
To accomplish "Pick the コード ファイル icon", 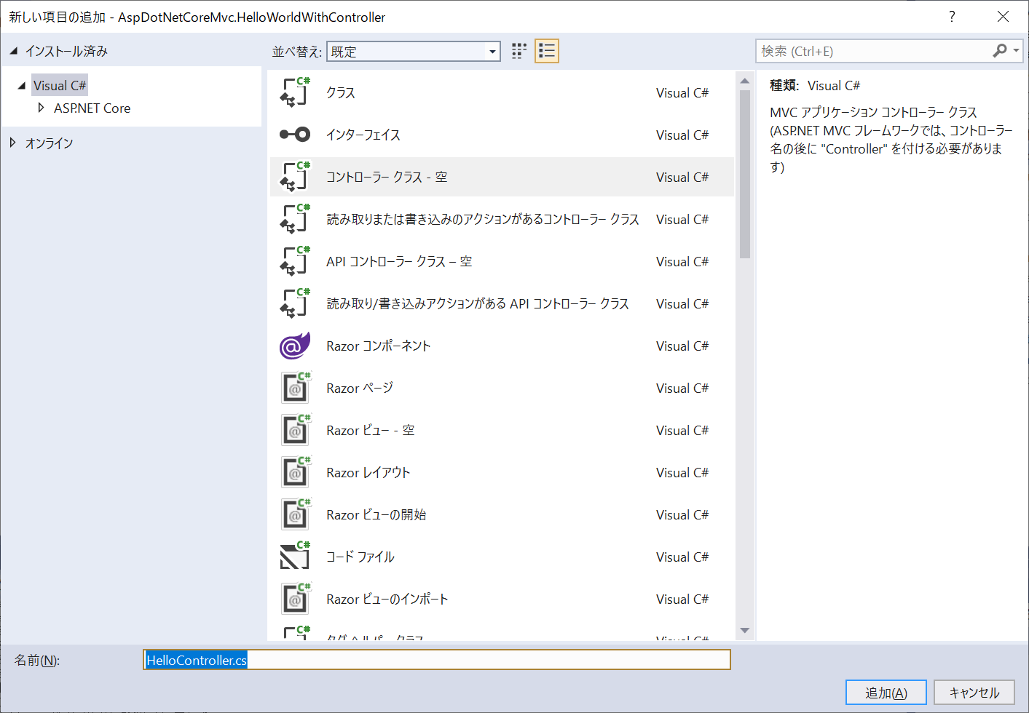I will 295,557.
